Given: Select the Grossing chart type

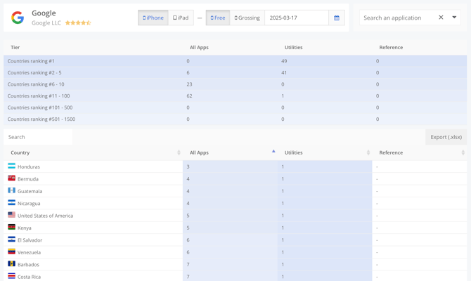Looking at the screenshot, I should pos(247,18).
